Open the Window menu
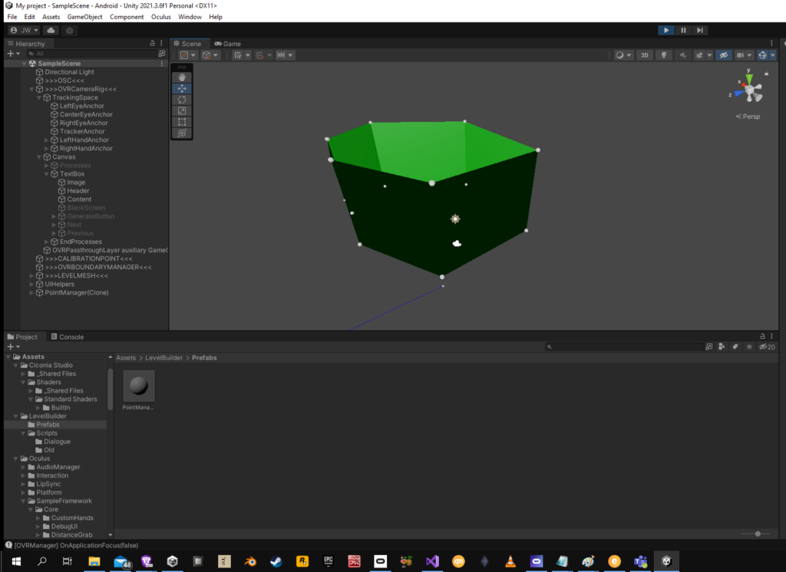 pos(190,17)
